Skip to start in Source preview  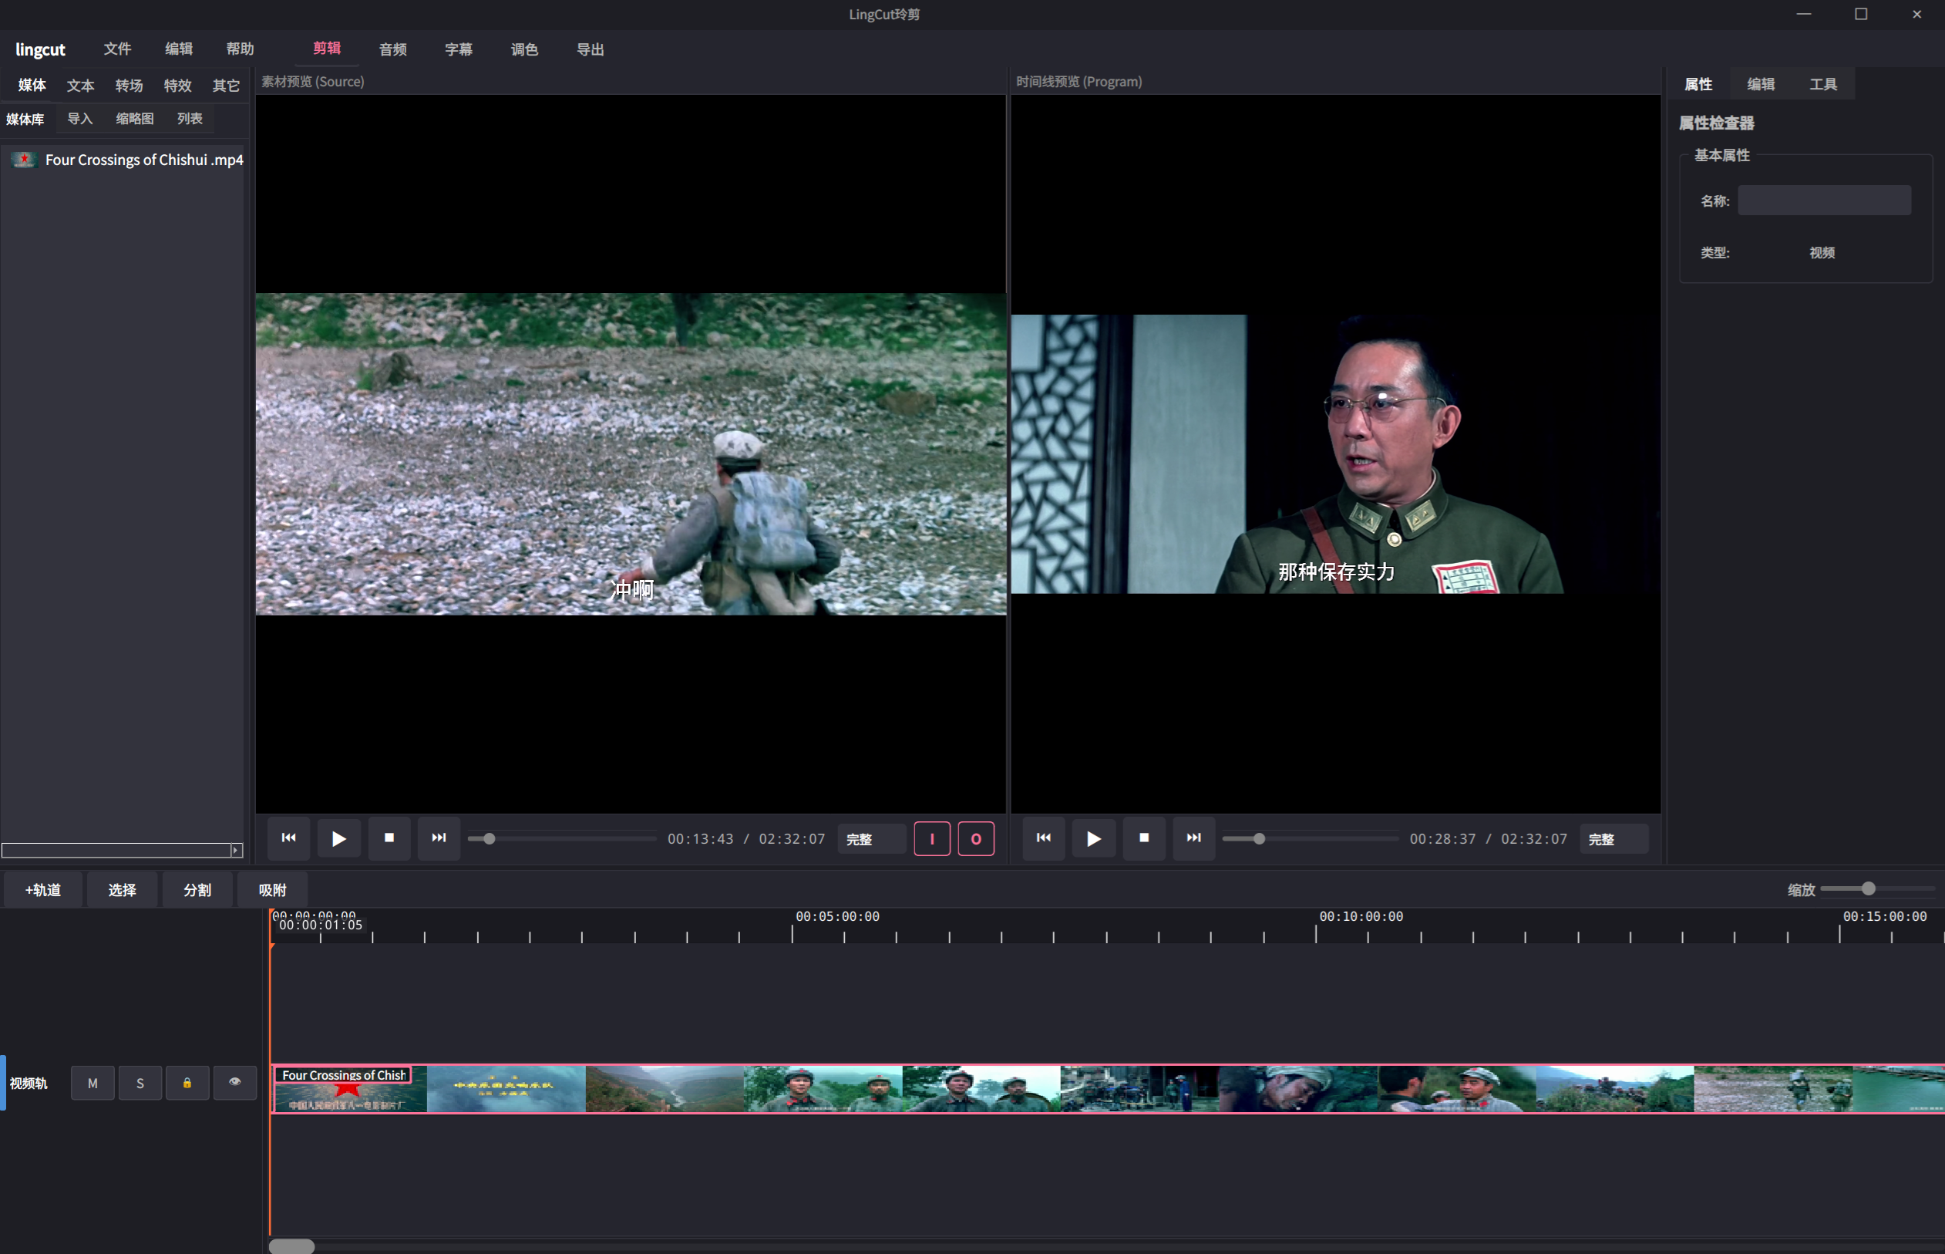[289, 839]
